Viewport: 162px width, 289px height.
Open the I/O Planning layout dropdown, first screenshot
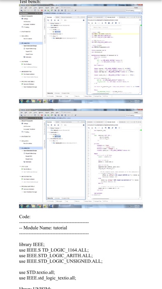tap(134, 10)
